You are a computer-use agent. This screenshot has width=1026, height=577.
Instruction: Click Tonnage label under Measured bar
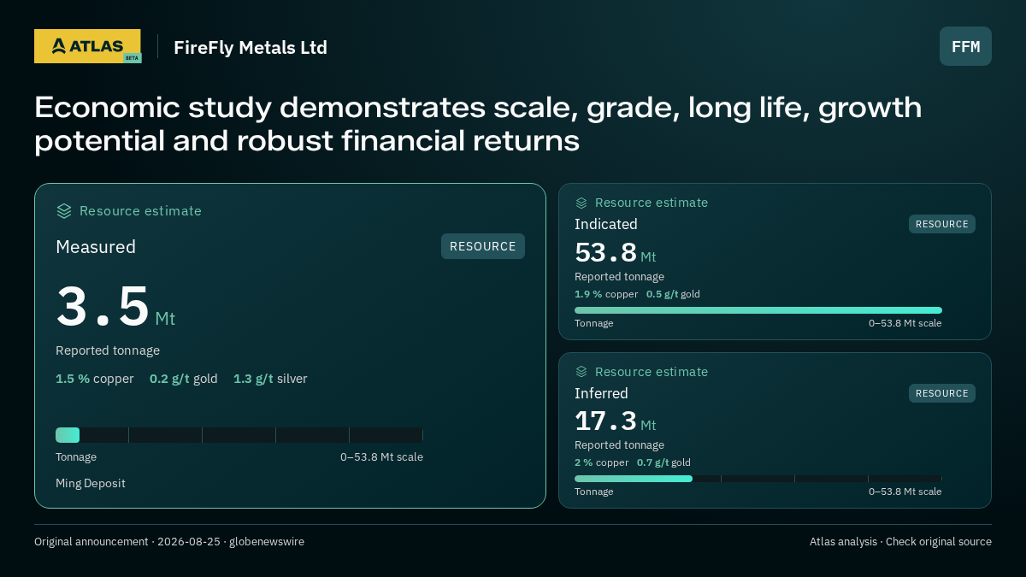pos(76,457)
